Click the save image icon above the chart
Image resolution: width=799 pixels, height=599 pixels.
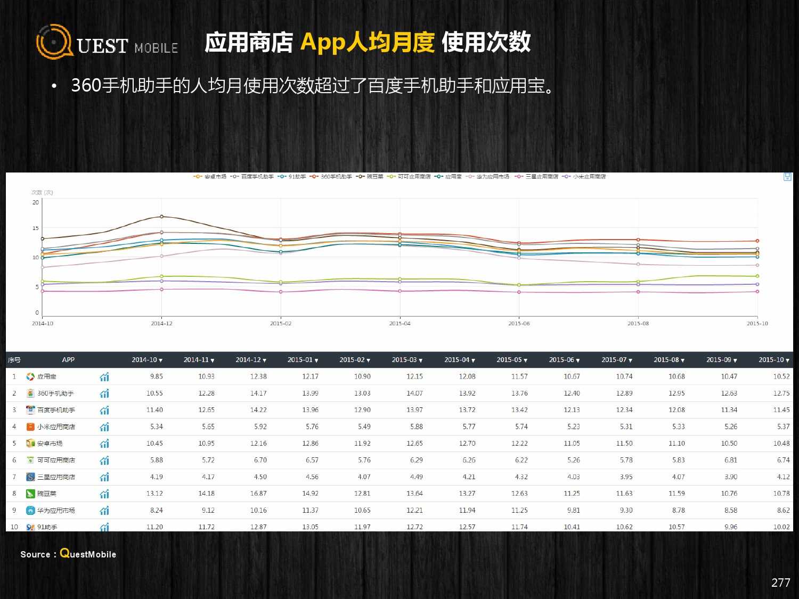point(787,177)
